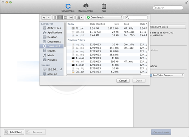Open the Task list
This screenshot has height=137, width=189.
pyautogui.click(x=104, y=8)
